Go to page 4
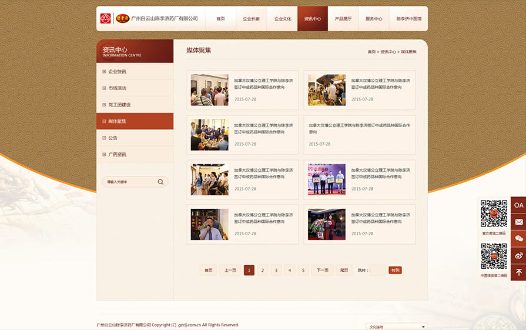Image resolution: width=526 pixels, height=330 pixels. point(290,270)
